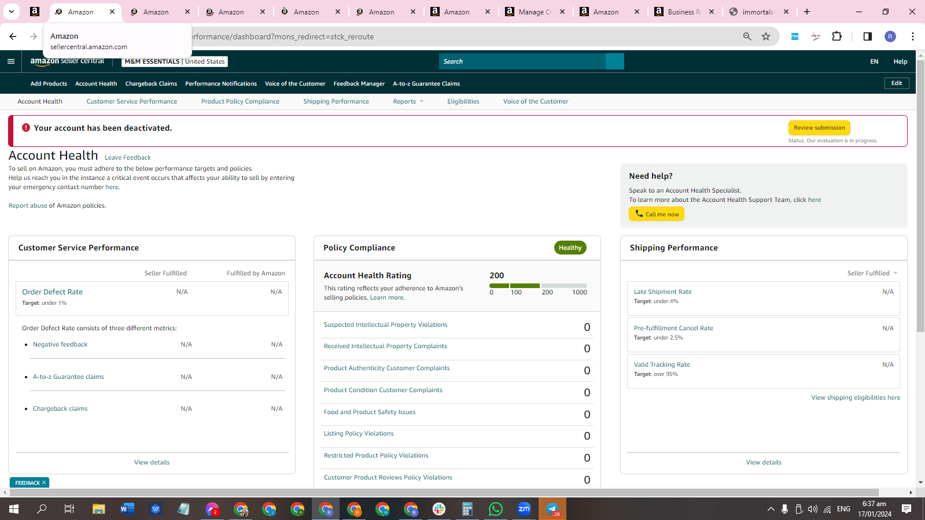Open the Product Policy Compliance tab

click(240, 101)
